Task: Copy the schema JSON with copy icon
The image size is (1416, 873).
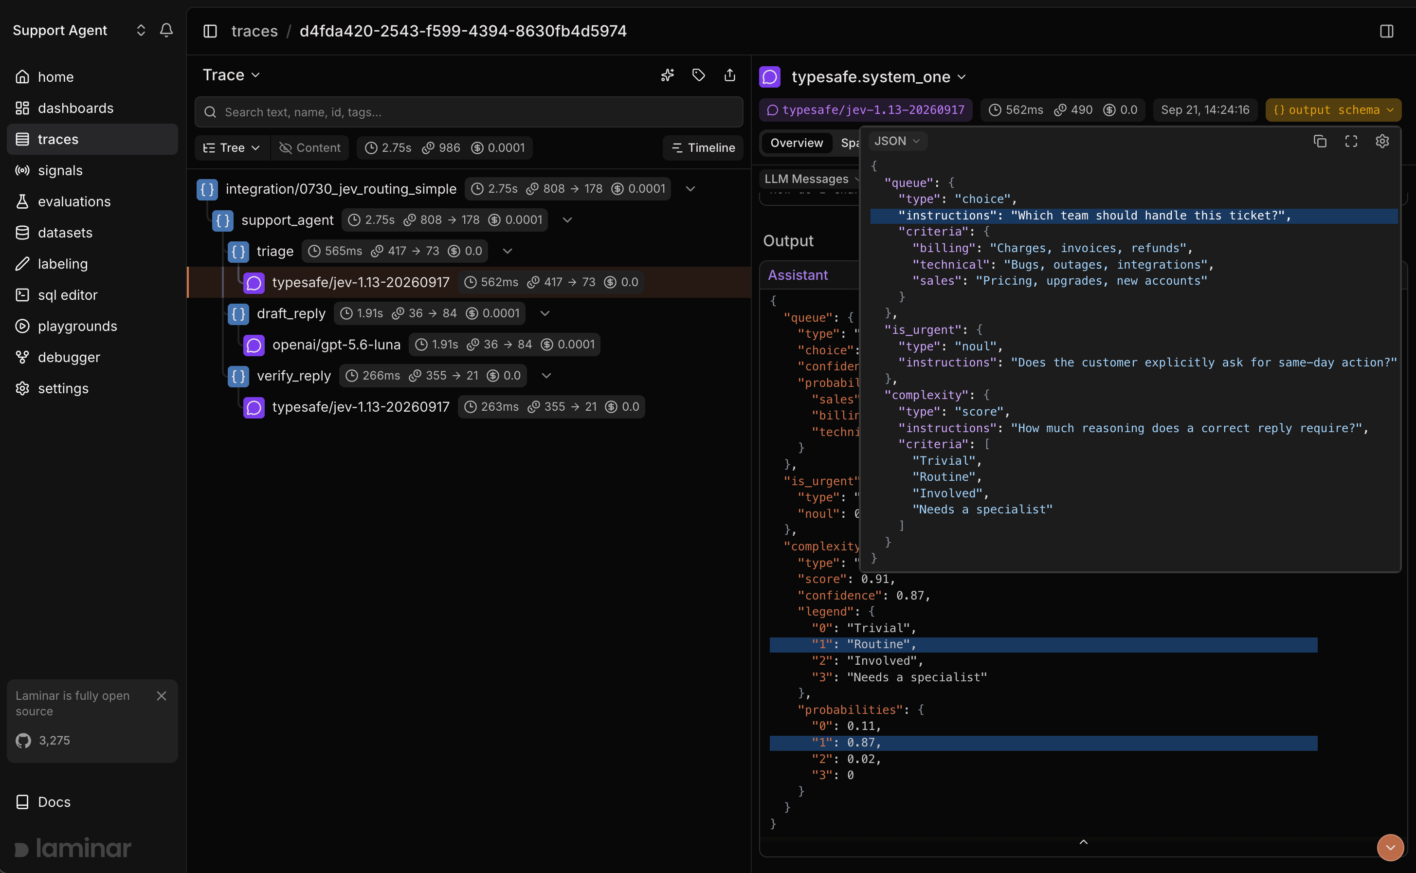Action: click(1320, 142)
